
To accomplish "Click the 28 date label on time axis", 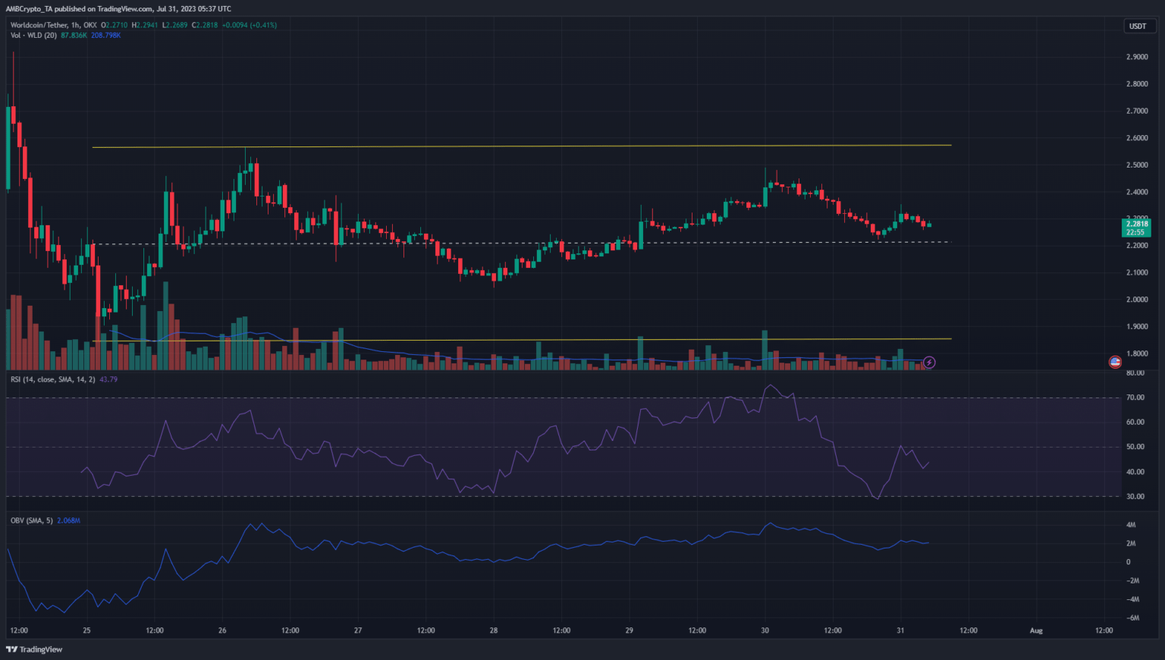I will pyautogui.click(x=494, y=630).
